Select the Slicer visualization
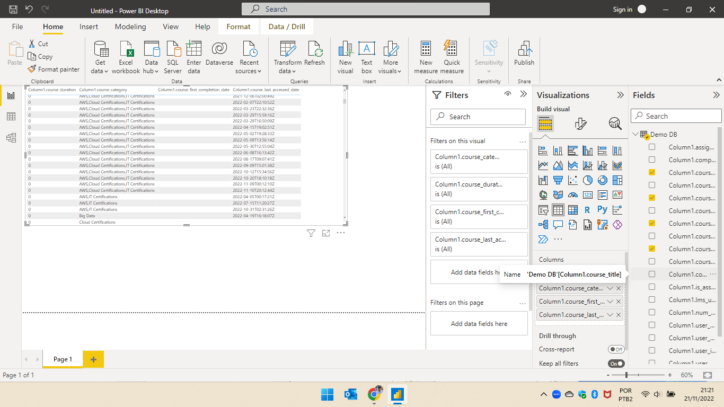Image resolution: width=724 pixels, height=407 pixels. 543,210
